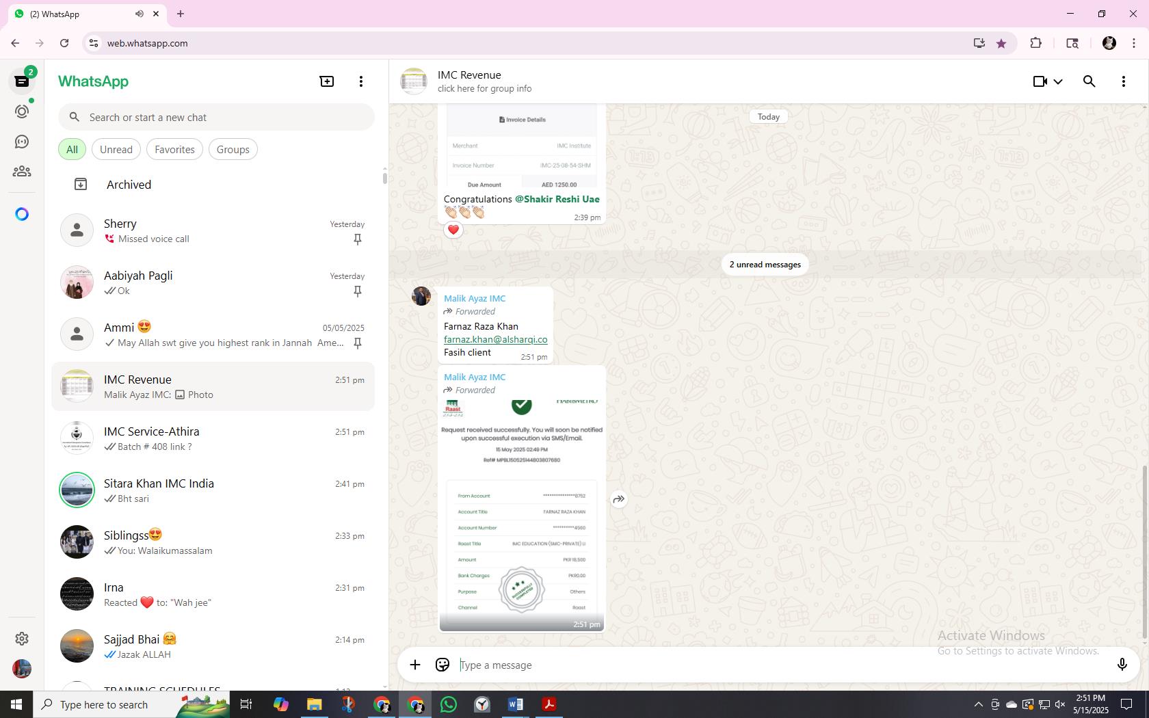The image size is (1149, 718).
Task: Click the Archived box icon
Action: point(81,185)
